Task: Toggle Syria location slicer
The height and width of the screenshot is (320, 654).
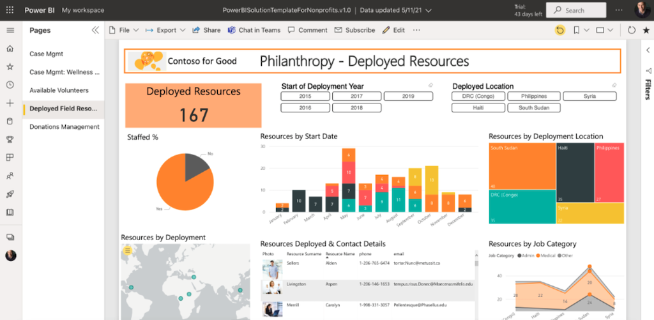Action: click(589, 96)
